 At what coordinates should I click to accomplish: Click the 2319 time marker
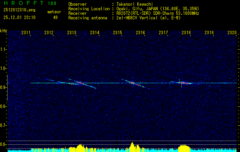pyautogui.click(x=209, y=32)
